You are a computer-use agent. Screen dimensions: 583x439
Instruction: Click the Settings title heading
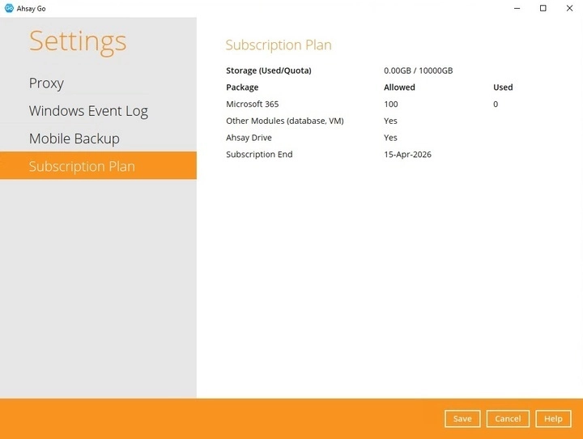point(78,41)
